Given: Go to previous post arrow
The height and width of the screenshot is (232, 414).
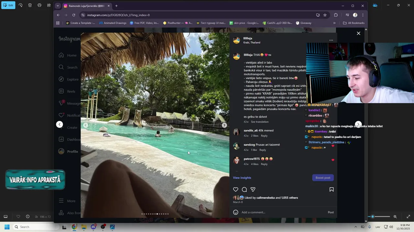Looking at the screenshot, I should [x=60, y=124].
